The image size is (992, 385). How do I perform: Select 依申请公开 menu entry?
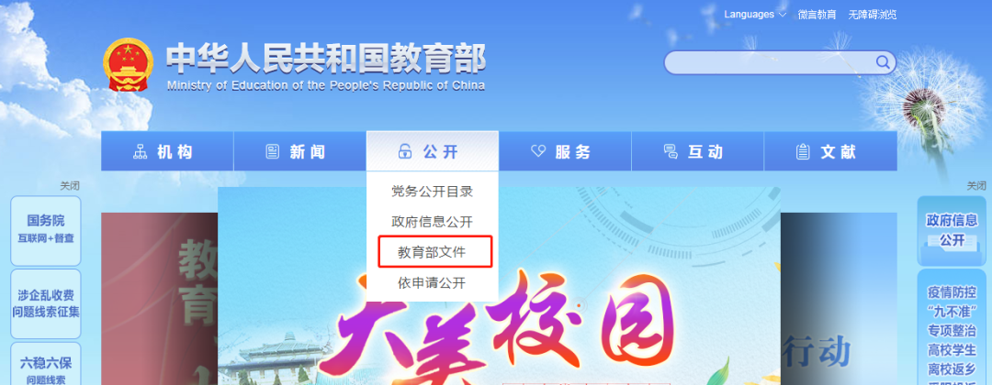(x=432, y=282)
